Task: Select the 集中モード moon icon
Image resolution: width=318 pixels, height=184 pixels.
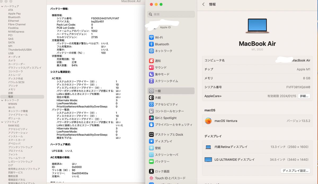Action: [x=151, y=74]
